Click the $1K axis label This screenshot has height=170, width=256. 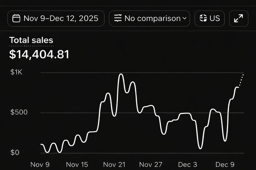pos(16,72)
